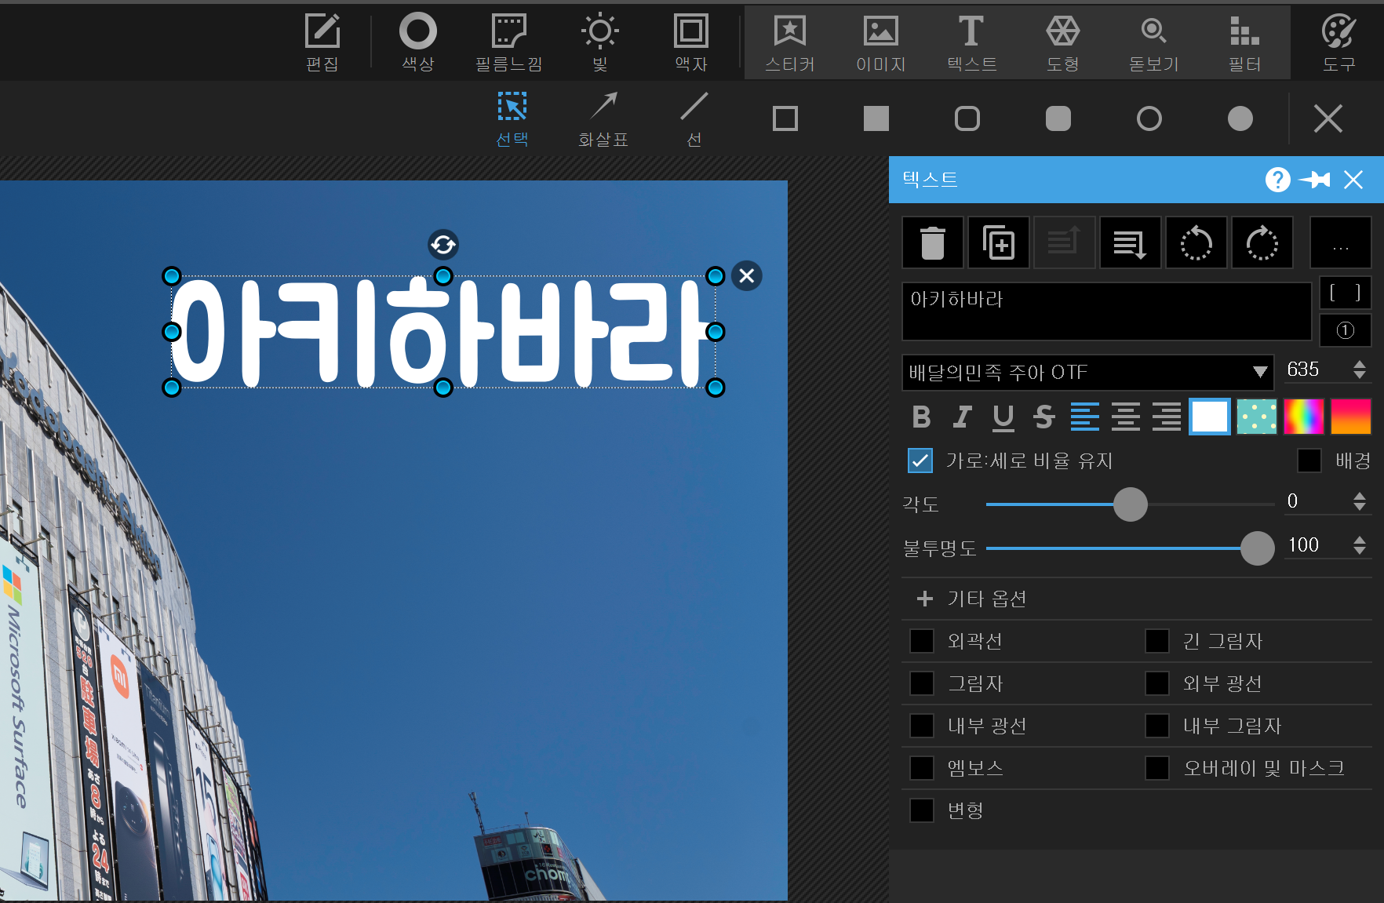Viewport: 1384px width, 903px height.
Task: Select the outlined circle shape
Action: coord(1149,119)
